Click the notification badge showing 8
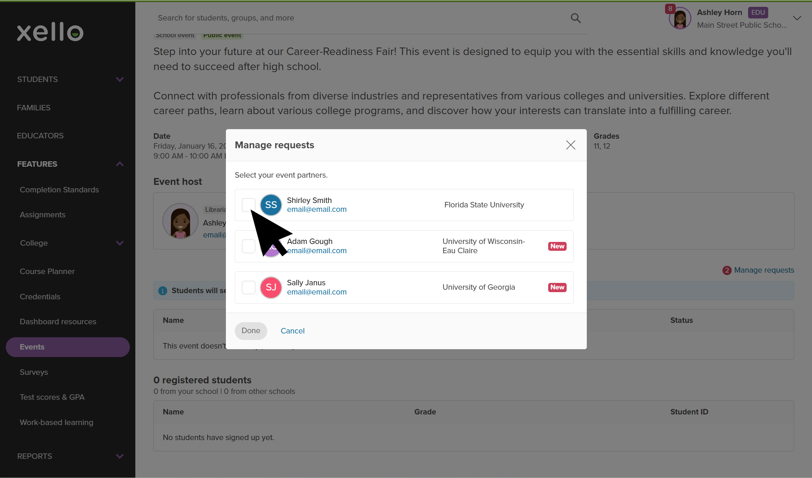This screenshot has height=478, width=812. tap(671, 9)
